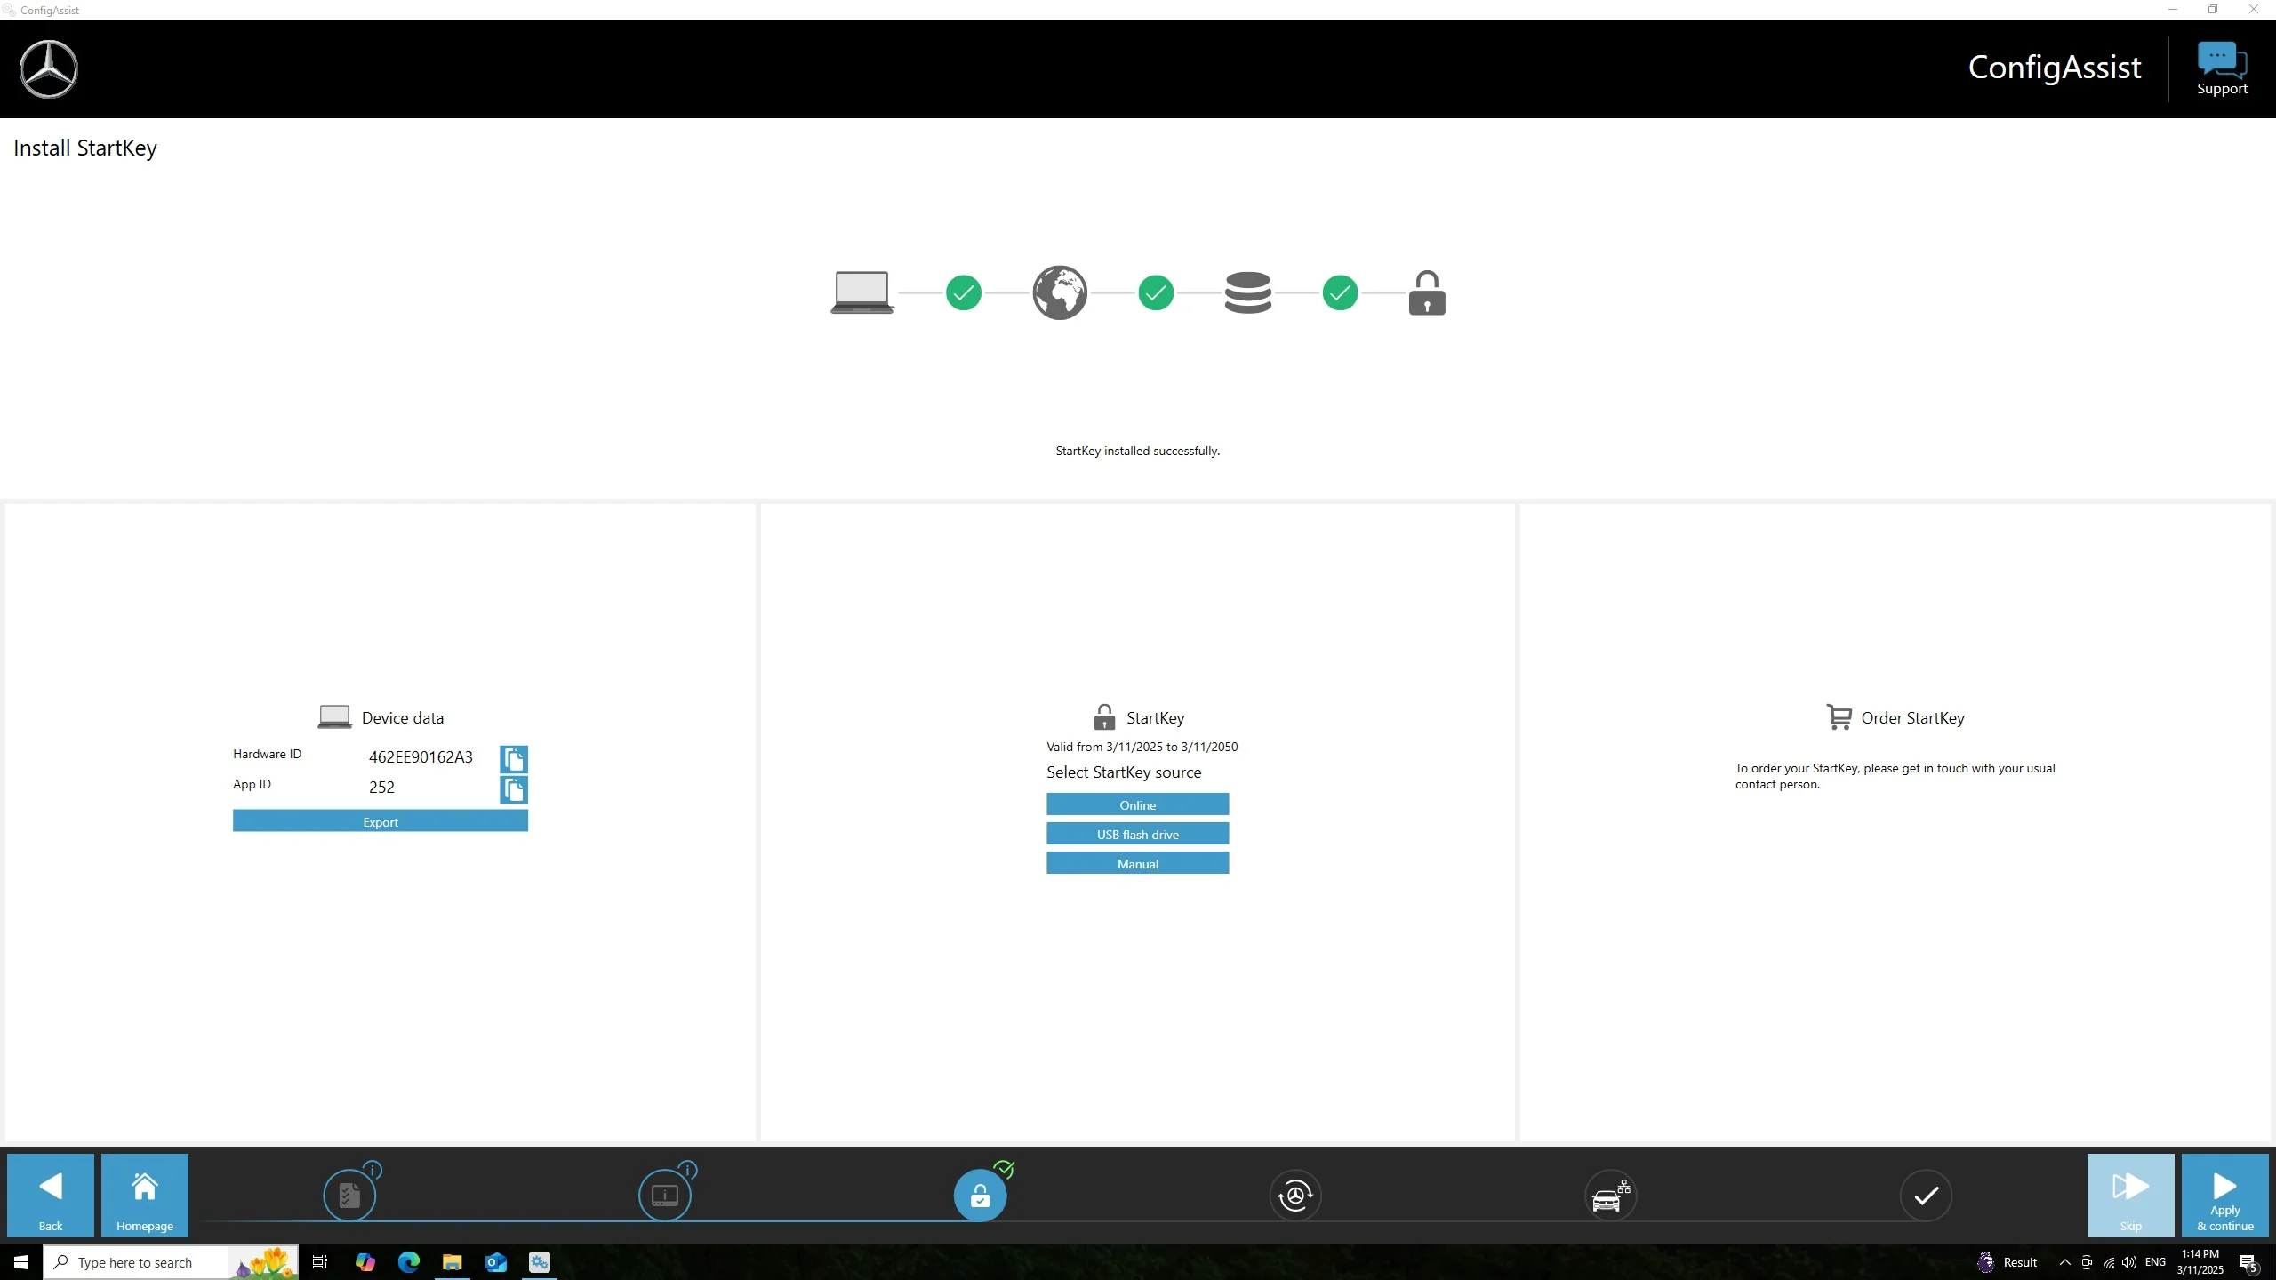Copy the Hardware ID value
The height and width of the screenshot is (1280, 2276).
[x=514, y=759]
